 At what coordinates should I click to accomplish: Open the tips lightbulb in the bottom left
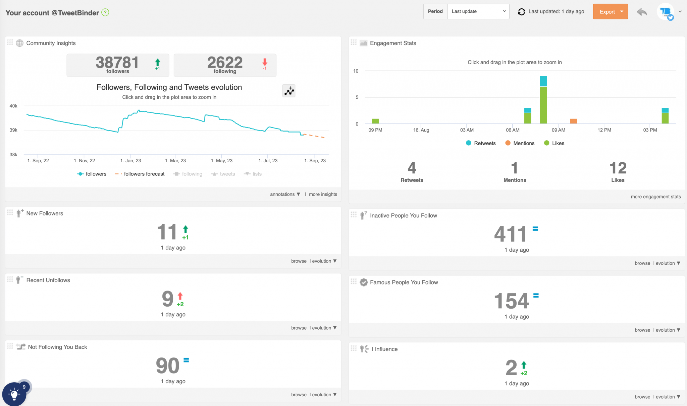coord(14,394)
